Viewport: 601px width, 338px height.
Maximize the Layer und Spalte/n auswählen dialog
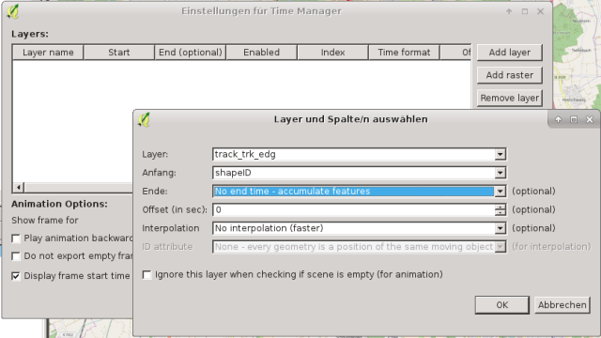(x=574, y=120)
